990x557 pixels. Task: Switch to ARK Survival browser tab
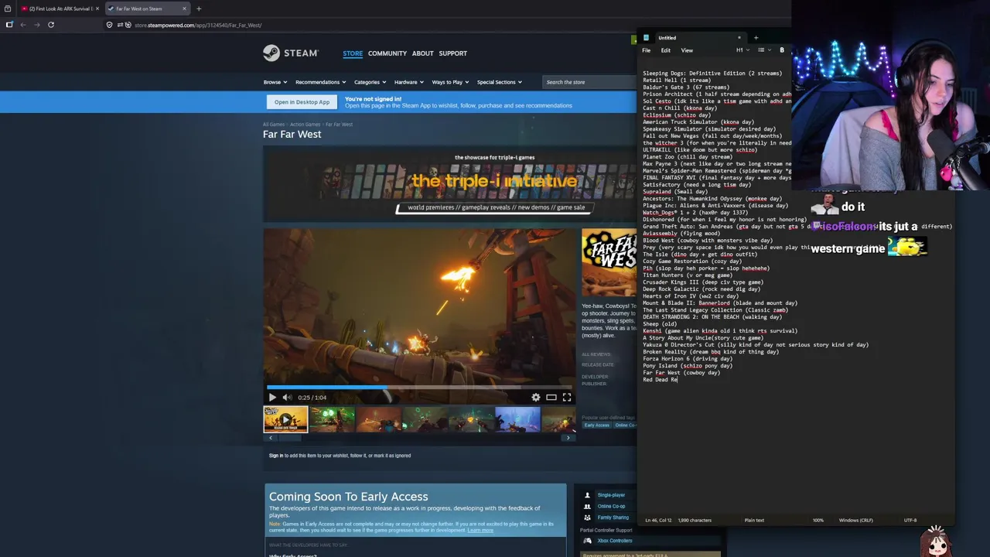point(60,9)
